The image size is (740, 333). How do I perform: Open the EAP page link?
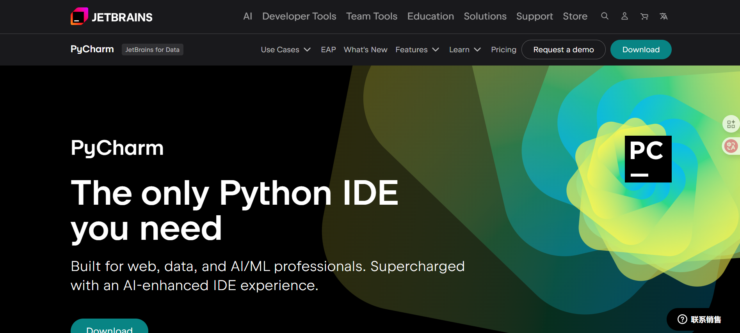328,50
